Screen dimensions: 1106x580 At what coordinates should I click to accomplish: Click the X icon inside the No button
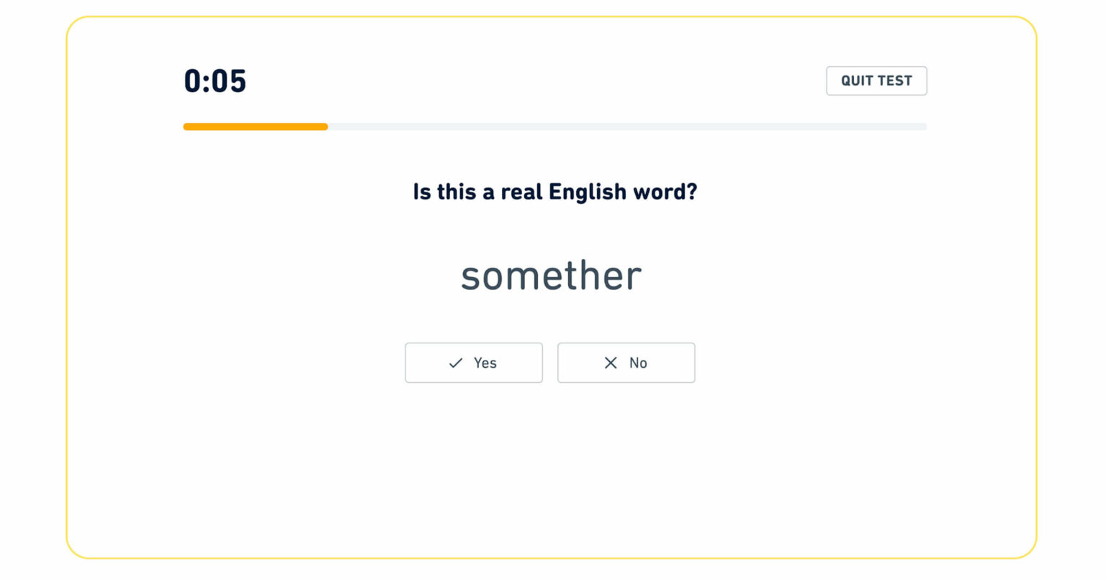tap(610, 363)
